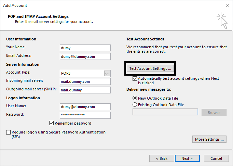Open More Settings dialog
This screenshot has height=166, width=233.
coord(209,139)
